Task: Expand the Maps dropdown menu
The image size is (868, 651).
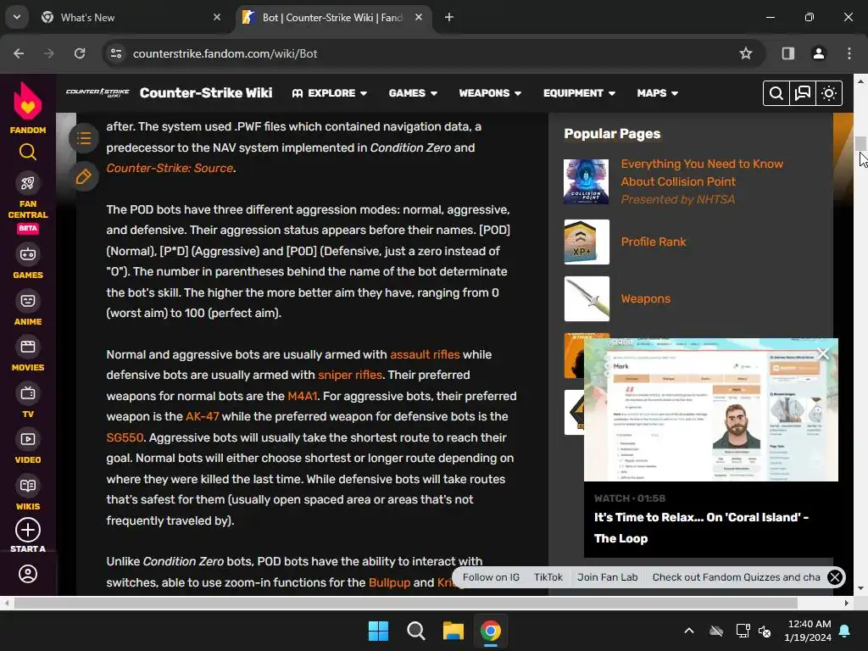Action: click(x=657, y=93)
